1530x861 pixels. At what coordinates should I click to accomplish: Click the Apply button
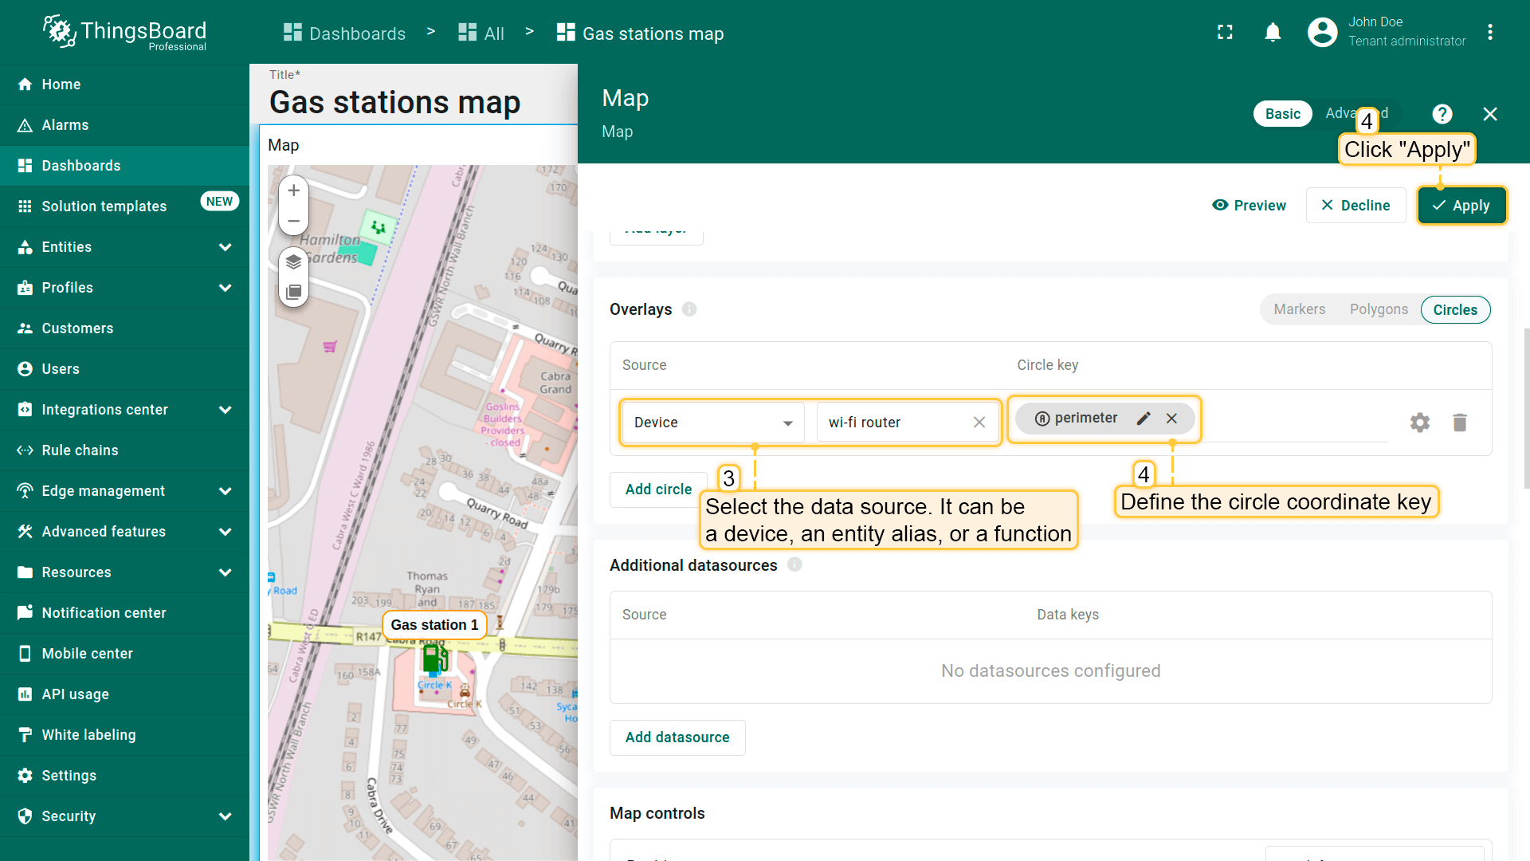point(1461,206)
